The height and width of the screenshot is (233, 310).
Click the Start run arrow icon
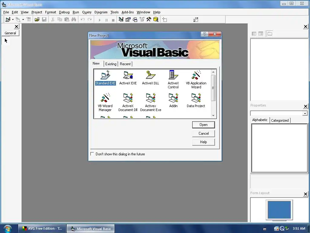click(99, 20)
